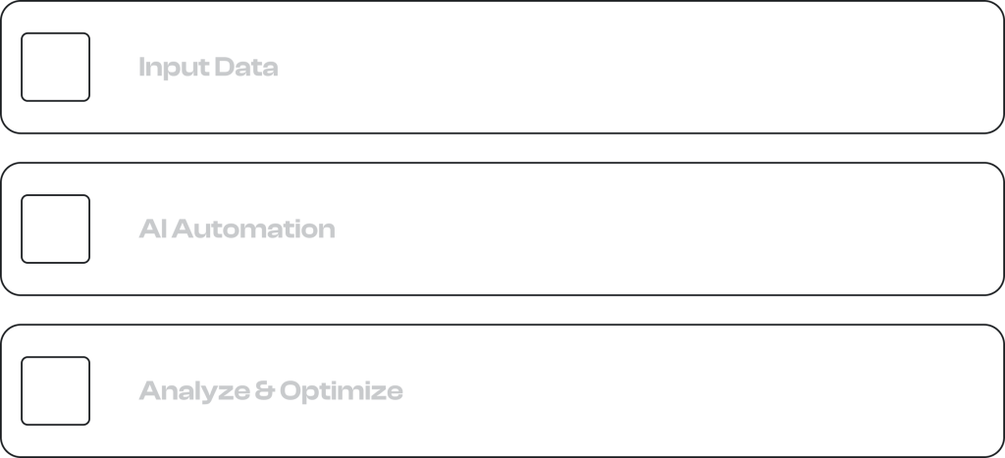Select the AI Automation heading text
This screenshot has height=458, width=1005.
click(237, 229)
